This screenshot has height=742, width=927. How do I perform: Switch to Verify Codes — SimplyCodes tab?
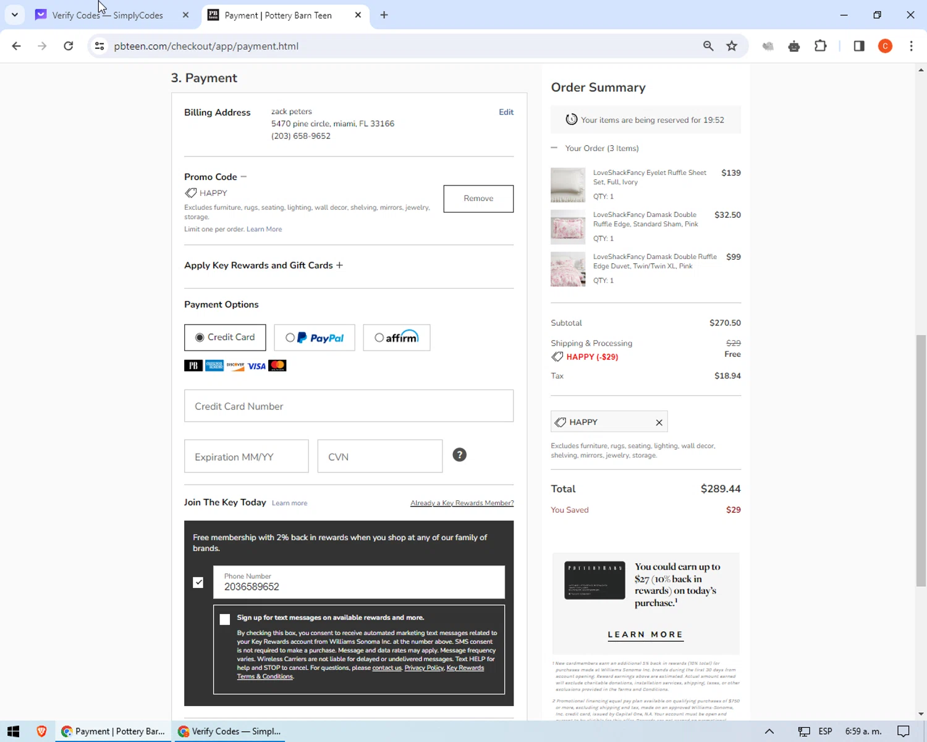coord(108,15)
